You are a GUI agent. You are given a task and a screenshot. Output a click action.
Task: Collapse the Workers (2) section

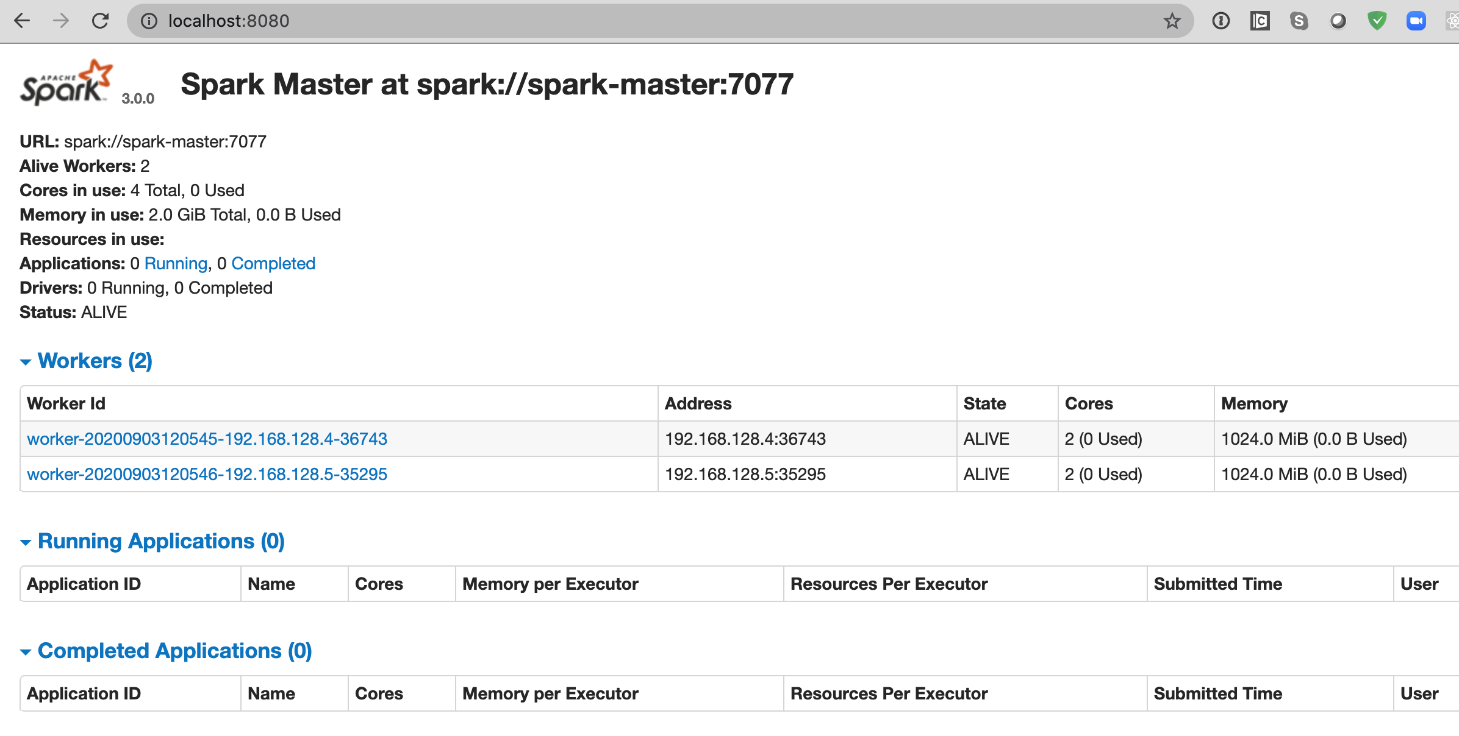[x=95, y=361]
